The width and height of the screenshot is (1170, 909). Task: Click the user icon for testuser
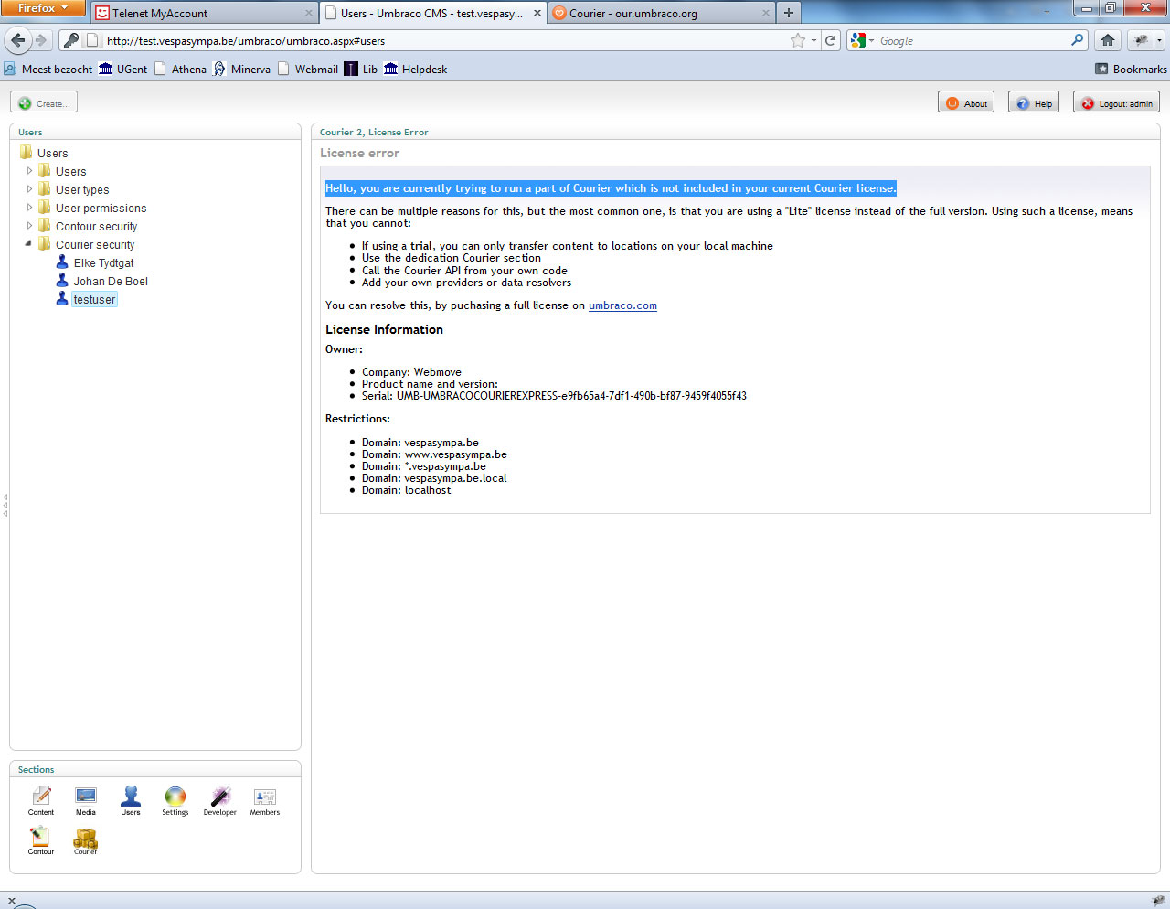point(62,299)
